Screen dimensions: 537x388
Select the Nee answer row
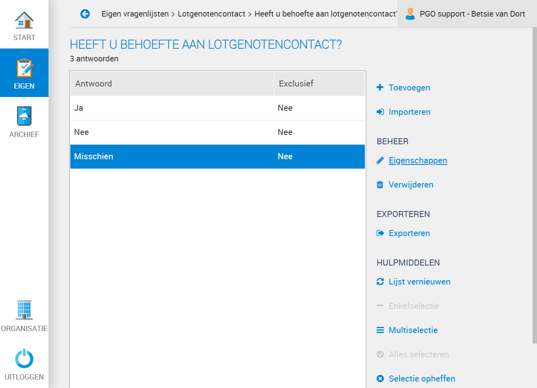pyautogui.click(x=217, y=132)
